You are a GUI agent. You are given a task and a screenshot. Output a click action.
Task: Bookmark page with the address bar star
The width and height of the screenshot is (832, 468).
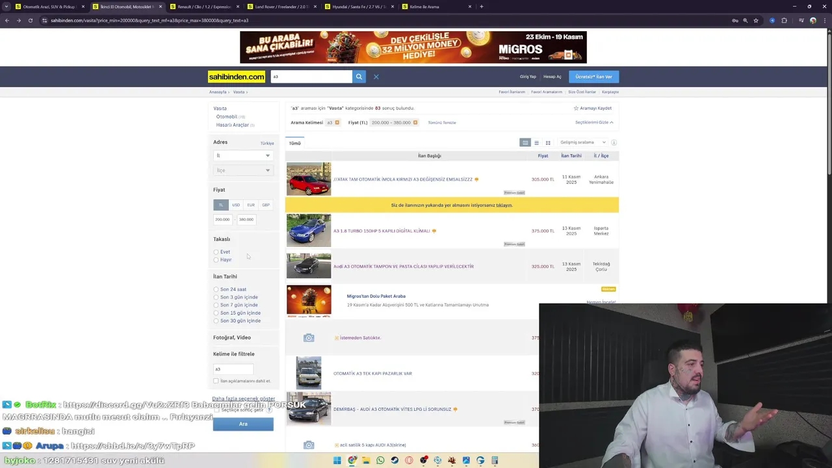click(755, 20)
